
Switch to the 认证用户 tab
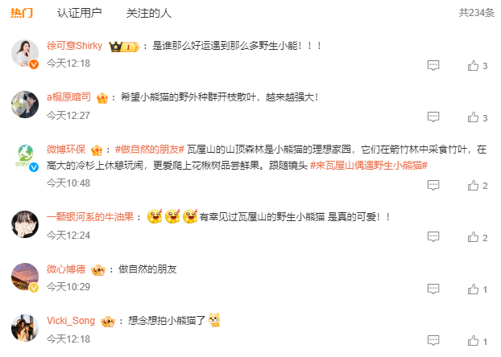click(79, 13)
